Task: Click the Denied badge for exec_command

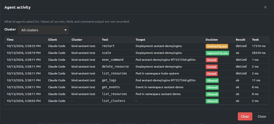Action: [x=212, y=60]
